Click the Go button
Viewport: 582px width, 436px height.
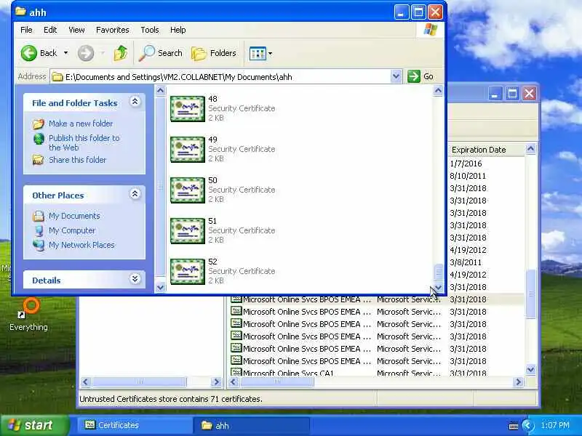[420, 76]
